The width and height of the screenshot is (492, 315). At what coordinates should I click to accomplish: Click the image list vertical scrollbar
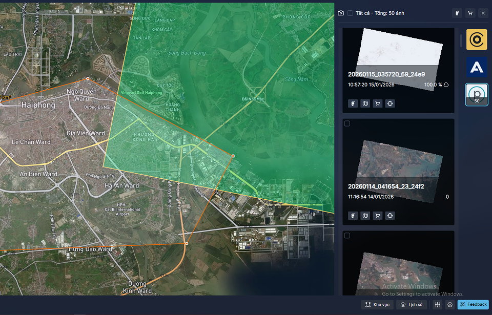[x=461, y=41]
